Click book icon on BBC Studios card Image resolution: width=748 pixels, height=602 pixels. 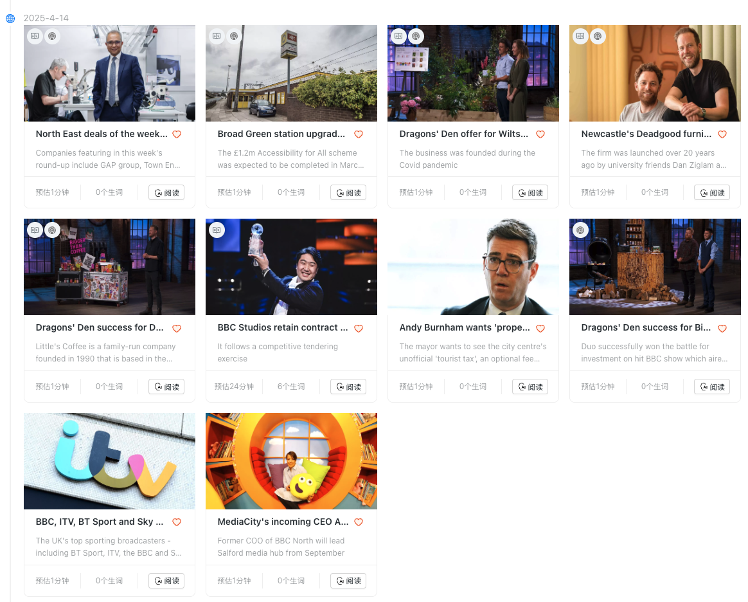[217, 230]
